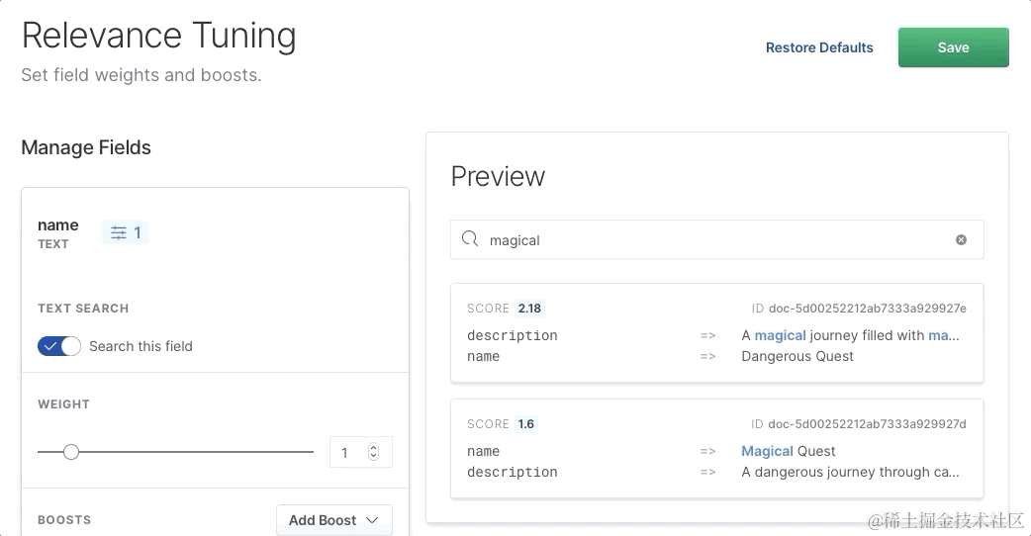
Task: Increase weight using stepper up arrow
Action: 373,448
